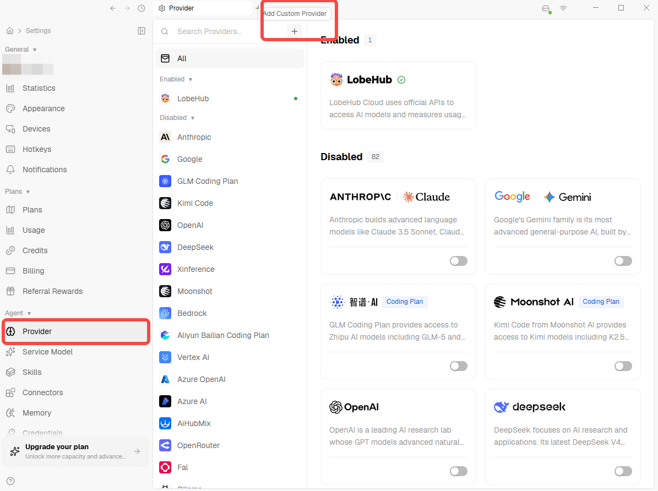
Task: Open the help question mark icon
Action: pyautogui.click(x=10, y=481)
